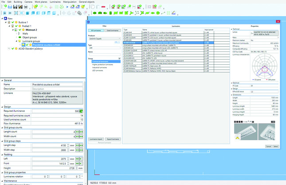Toggle green check on Místnost 2
This screenshot has height=185, width=286.
coord(20,30)
